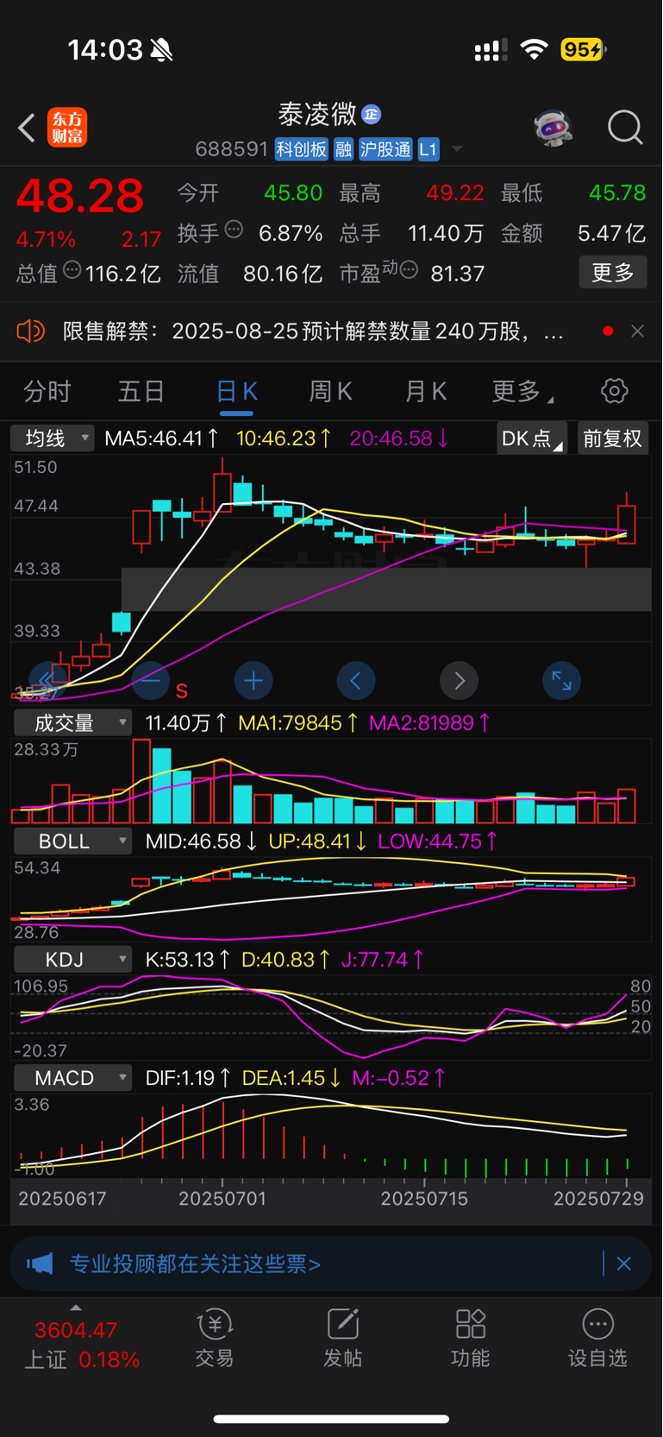Screen dimensions: 663x1437
Task: Tap the red S signal marker
Action: (182, 690)
